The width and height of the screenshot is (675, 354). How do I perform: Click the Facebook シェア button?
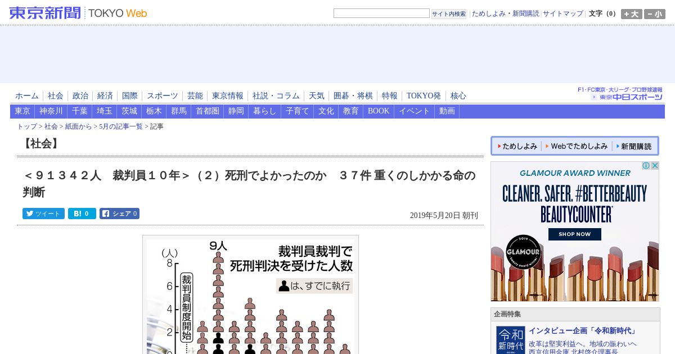pyautogui.click(x=119, y=214)
